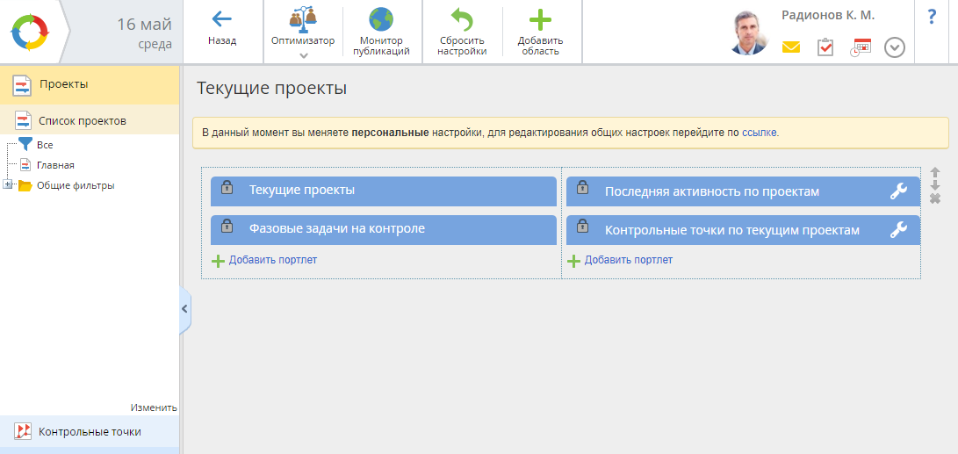
Task: Click the Назад back arrow icon
Action: coord(222,18)
